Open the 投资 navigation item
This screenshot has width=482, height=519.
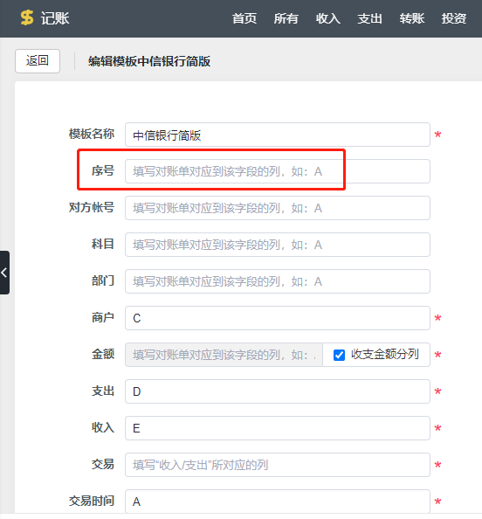coord(454,18)
